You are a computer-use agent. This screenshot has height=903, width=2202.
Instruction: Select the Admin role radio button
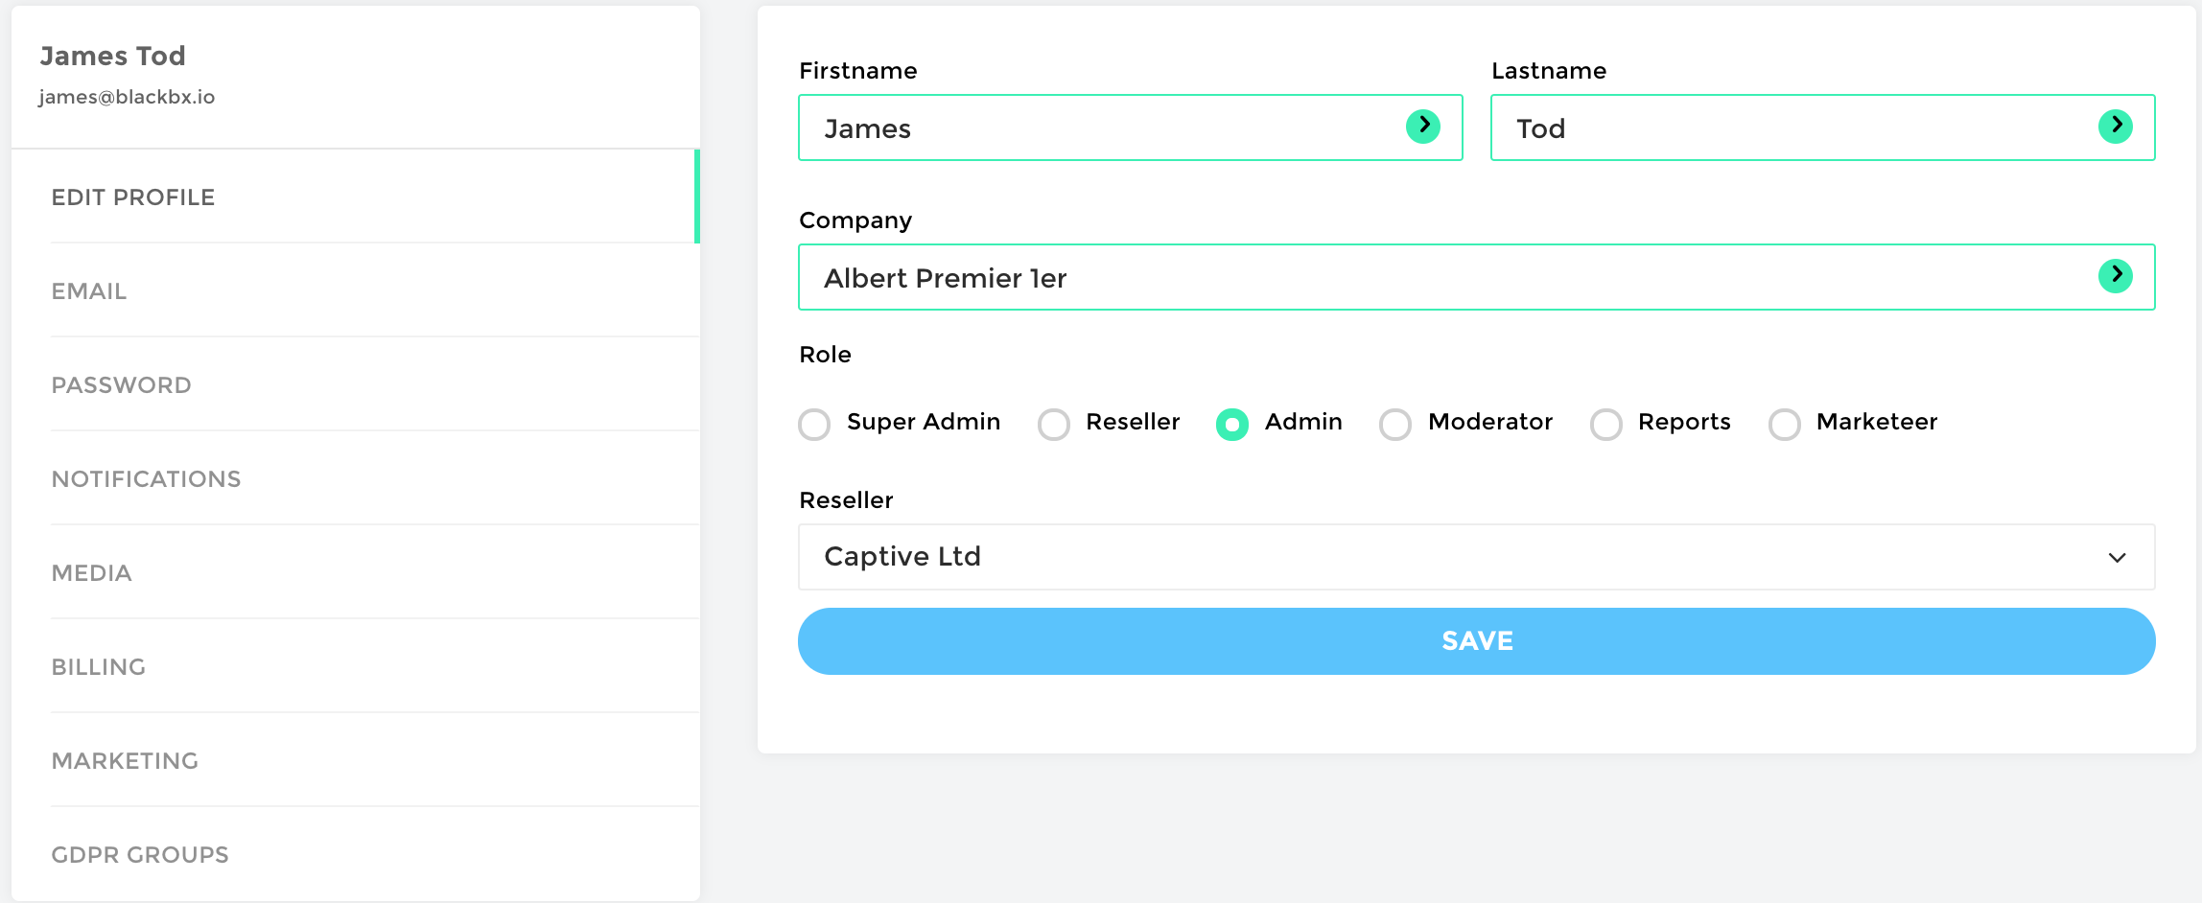1232,424
